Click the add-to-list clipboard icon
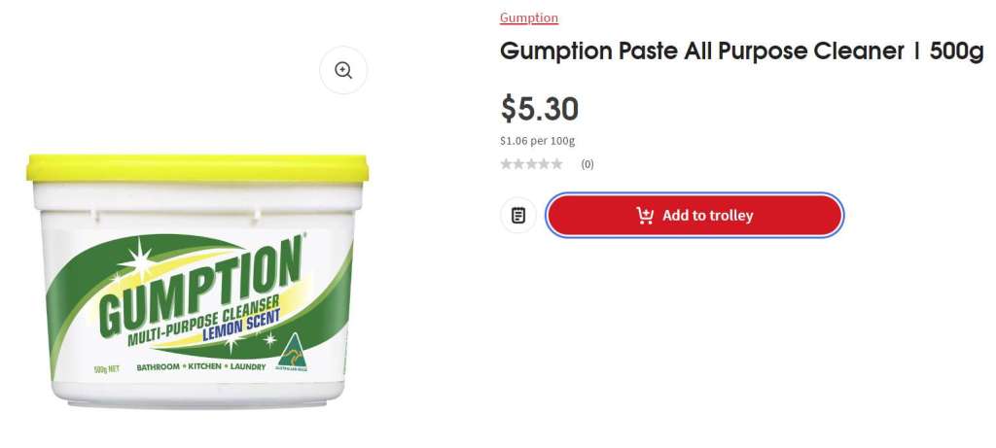 518,215
